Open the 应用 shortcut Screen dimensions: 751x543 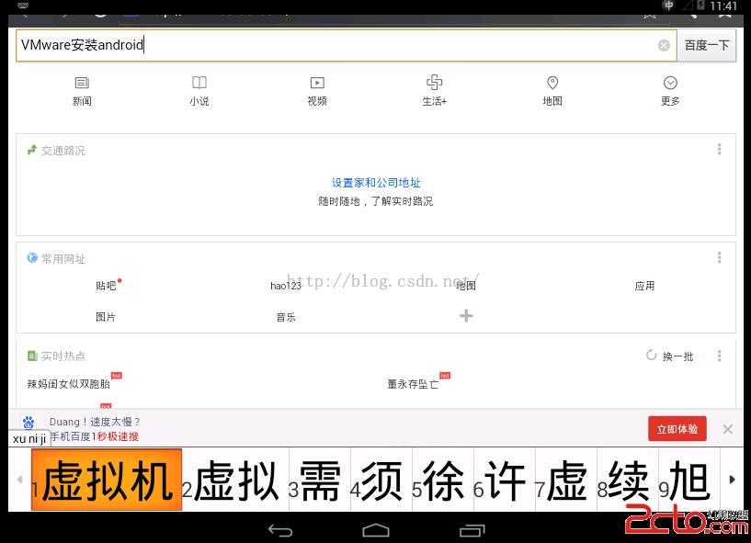[644, 286]
